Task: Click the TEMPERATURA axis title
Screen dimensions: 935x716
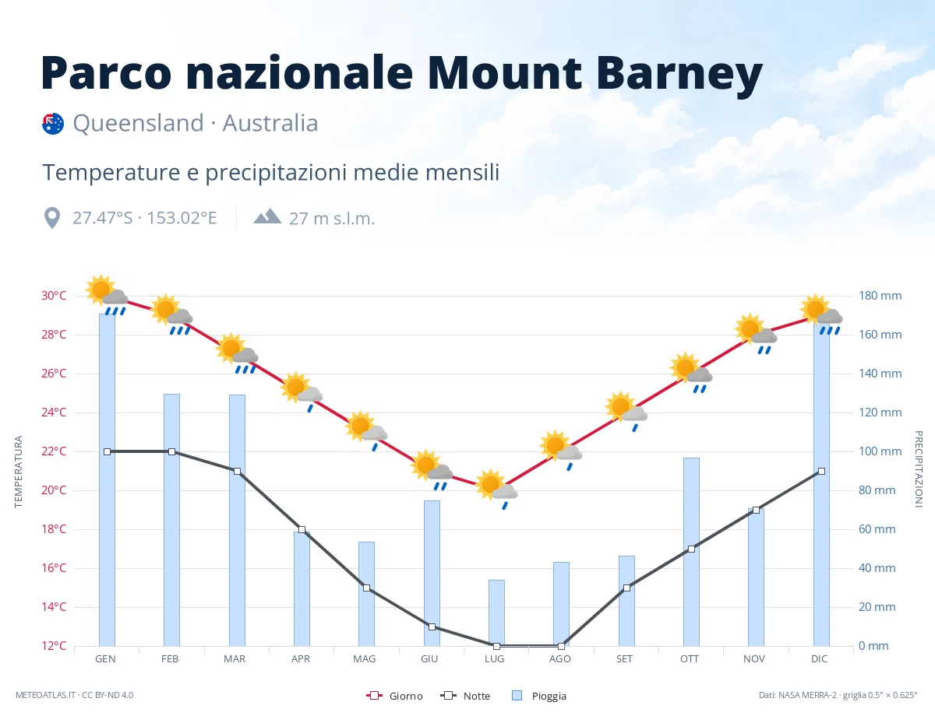Action: coord(19,472)
